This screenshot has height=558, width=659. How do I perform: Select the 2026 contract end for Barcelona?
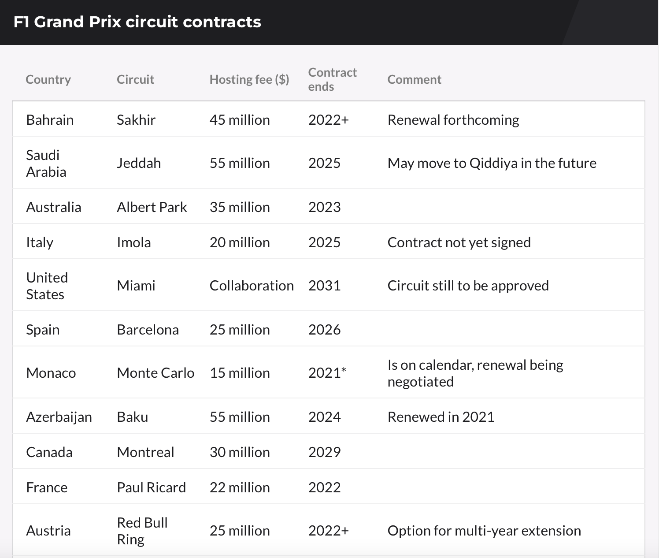click(x=324, y=330)
